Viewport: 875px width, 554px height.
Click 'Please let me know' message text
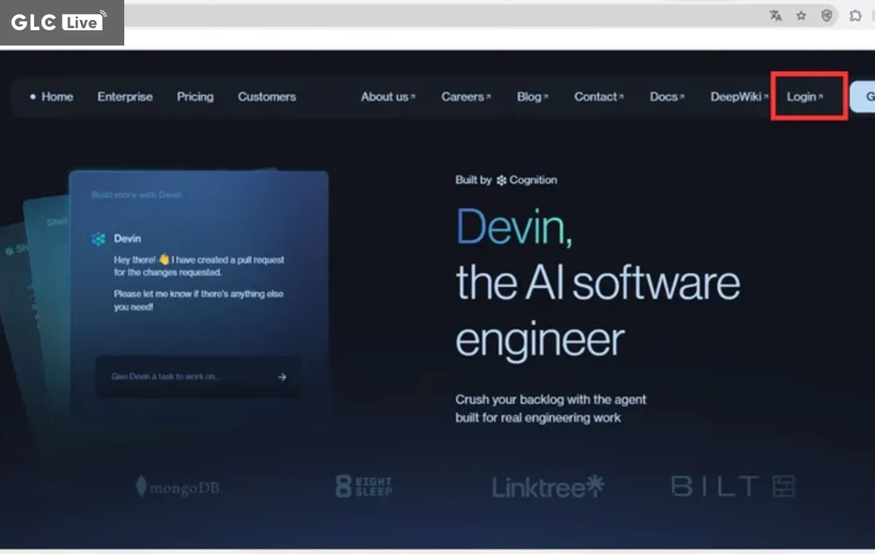point(198,300)
